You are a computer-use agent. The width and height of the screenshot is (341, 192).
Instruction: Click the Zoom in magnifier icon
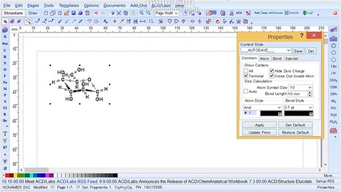pyautogui.click(x=141, y=13)
